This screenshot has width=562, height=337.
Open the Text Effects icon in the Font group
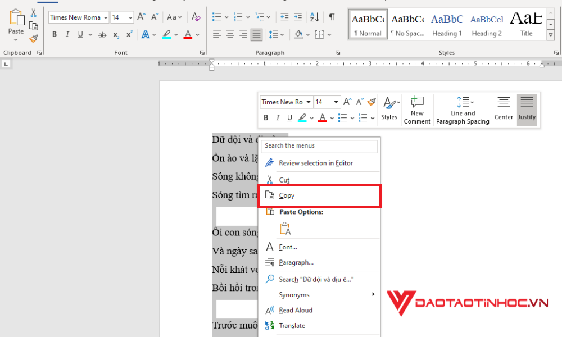point(146,34)
